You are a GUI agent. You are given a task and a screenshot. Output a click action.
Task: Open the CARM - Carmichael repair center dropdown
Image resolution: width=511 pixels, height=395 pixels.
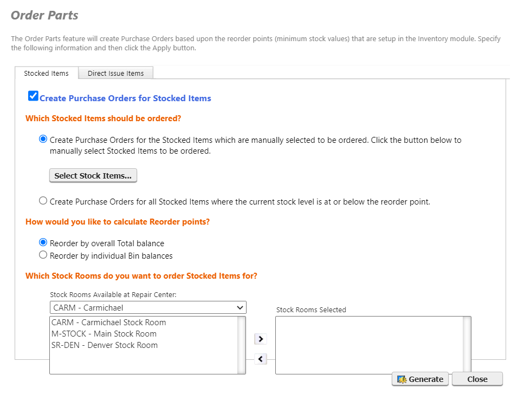[241, 307]
